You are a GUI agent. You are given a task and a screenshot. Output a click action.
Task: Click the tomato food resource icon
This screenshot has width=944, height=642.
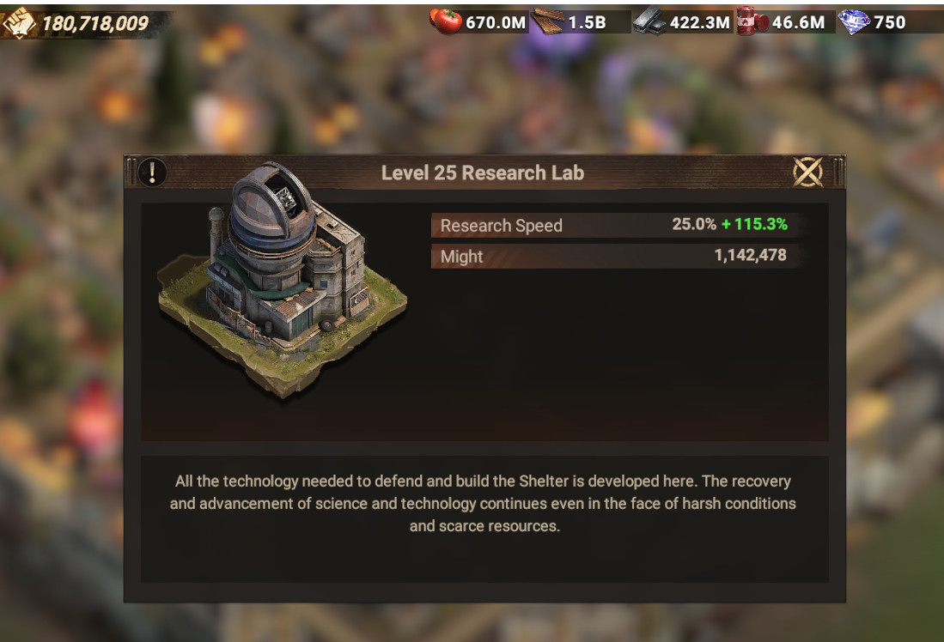(446, 21)
